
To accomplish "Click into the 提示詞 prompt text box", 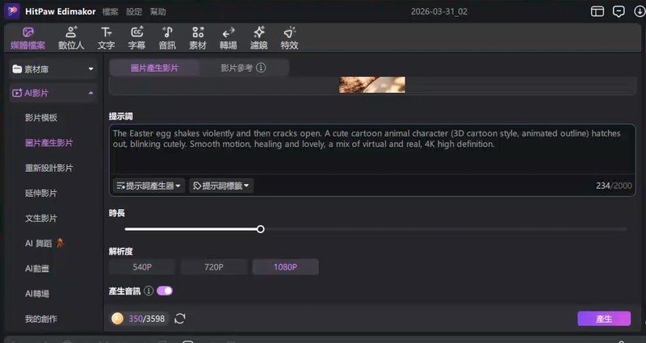I will [x=372, y=150].
